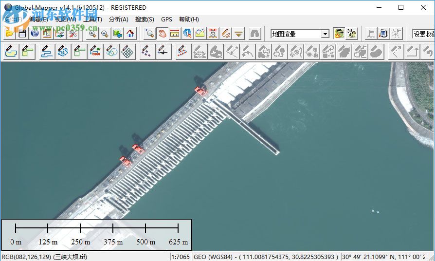Click the GPS flag waypoint icon

click(x=371, y=34)
